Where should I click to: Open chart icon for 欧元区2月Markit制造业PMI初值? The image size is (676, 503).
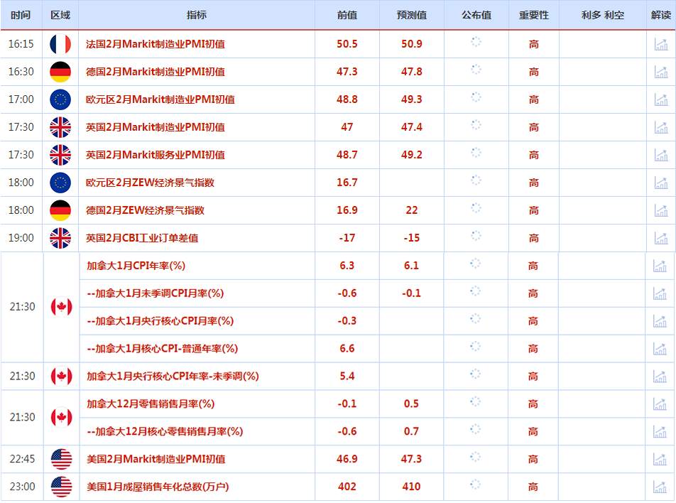pyautogui.click(x=661, y=99)
